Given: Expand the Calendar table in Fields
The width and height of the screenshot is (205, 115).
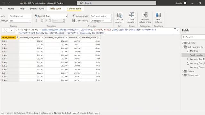Looking at the screenshot, I should (183, 43).
